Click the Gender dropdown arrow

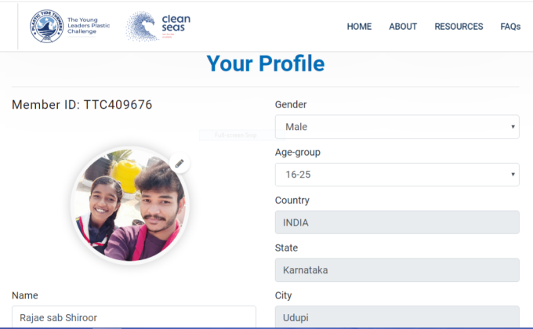pos(513,127)
